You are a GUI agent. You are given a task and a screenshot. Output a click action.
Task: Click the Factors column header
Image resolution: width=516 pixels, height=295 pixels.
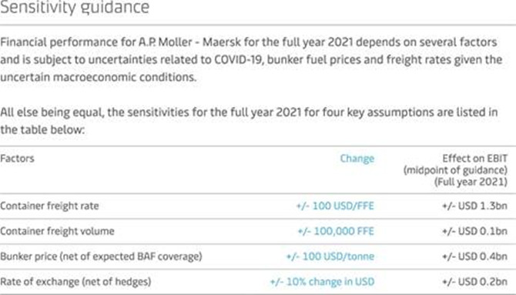[17, 159]
